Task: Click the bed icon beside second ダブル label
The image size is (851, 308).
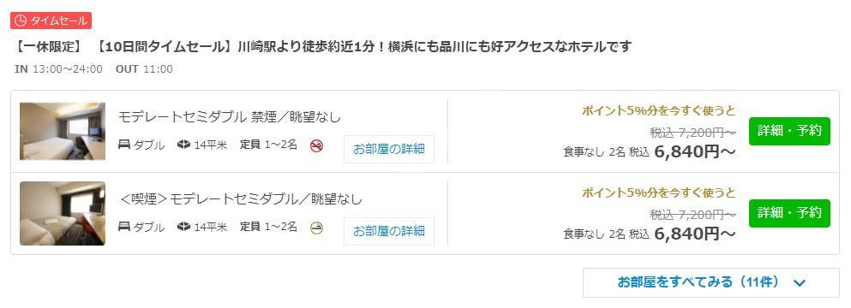Action: pos(123,228)
